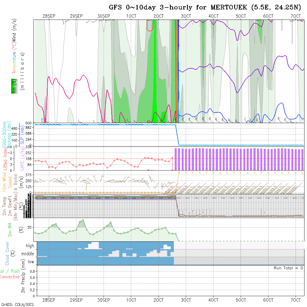Click the low cloud row label
307x307 pixels.
(31, 262)
